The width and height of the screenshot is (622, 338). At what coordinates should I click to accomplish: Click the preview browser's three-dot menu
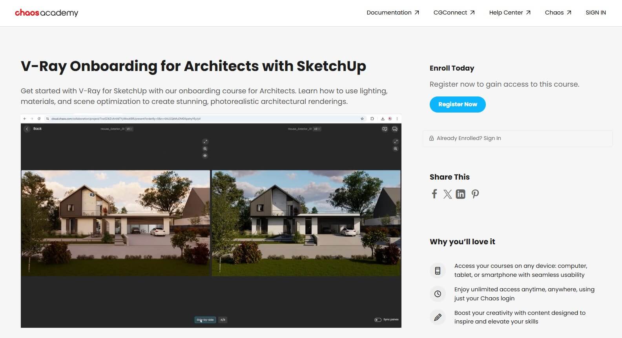(x=397, y=118)
